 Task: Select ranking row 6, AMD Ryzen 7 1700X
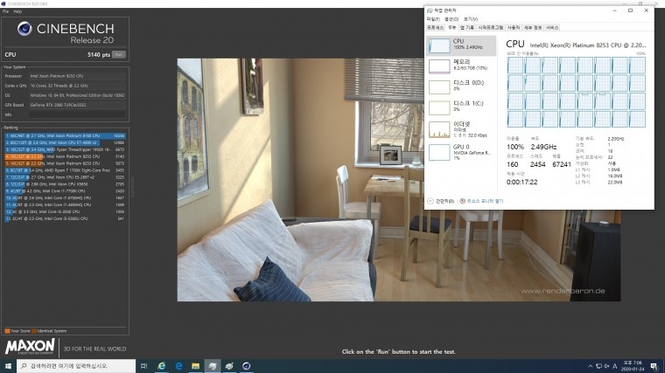65,170
